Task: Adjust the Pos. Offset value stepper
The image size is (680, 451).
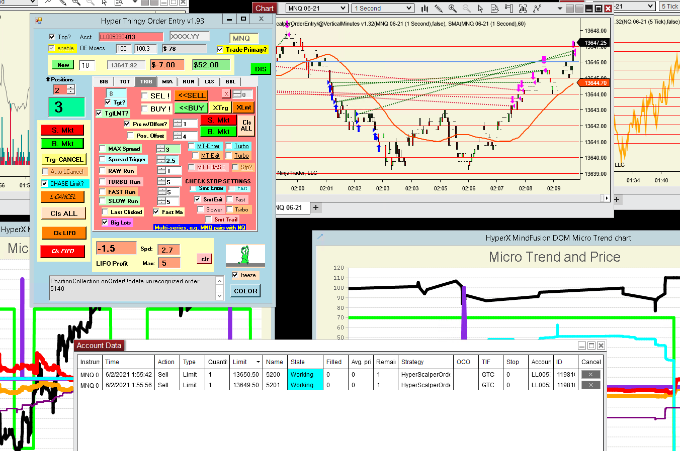Action: [x=178, y=136]
